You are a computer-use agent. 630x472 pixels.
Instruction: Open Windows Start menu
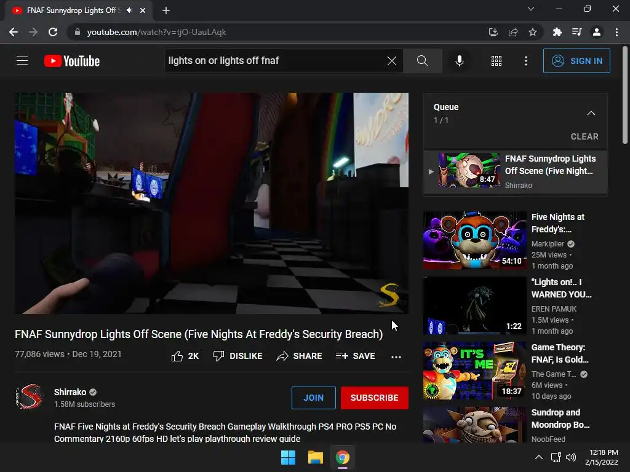pyautogui.click(x=288, y=457)
